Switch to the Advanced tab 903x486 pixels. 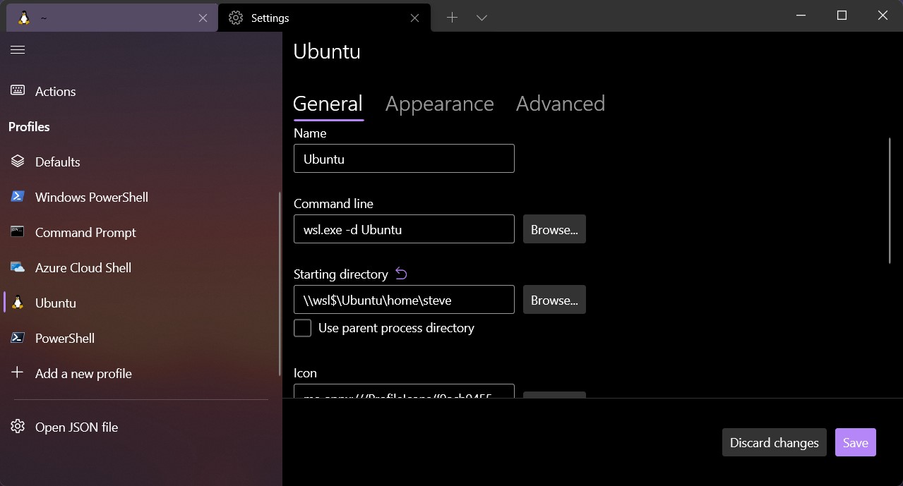(x=561, y=104)
